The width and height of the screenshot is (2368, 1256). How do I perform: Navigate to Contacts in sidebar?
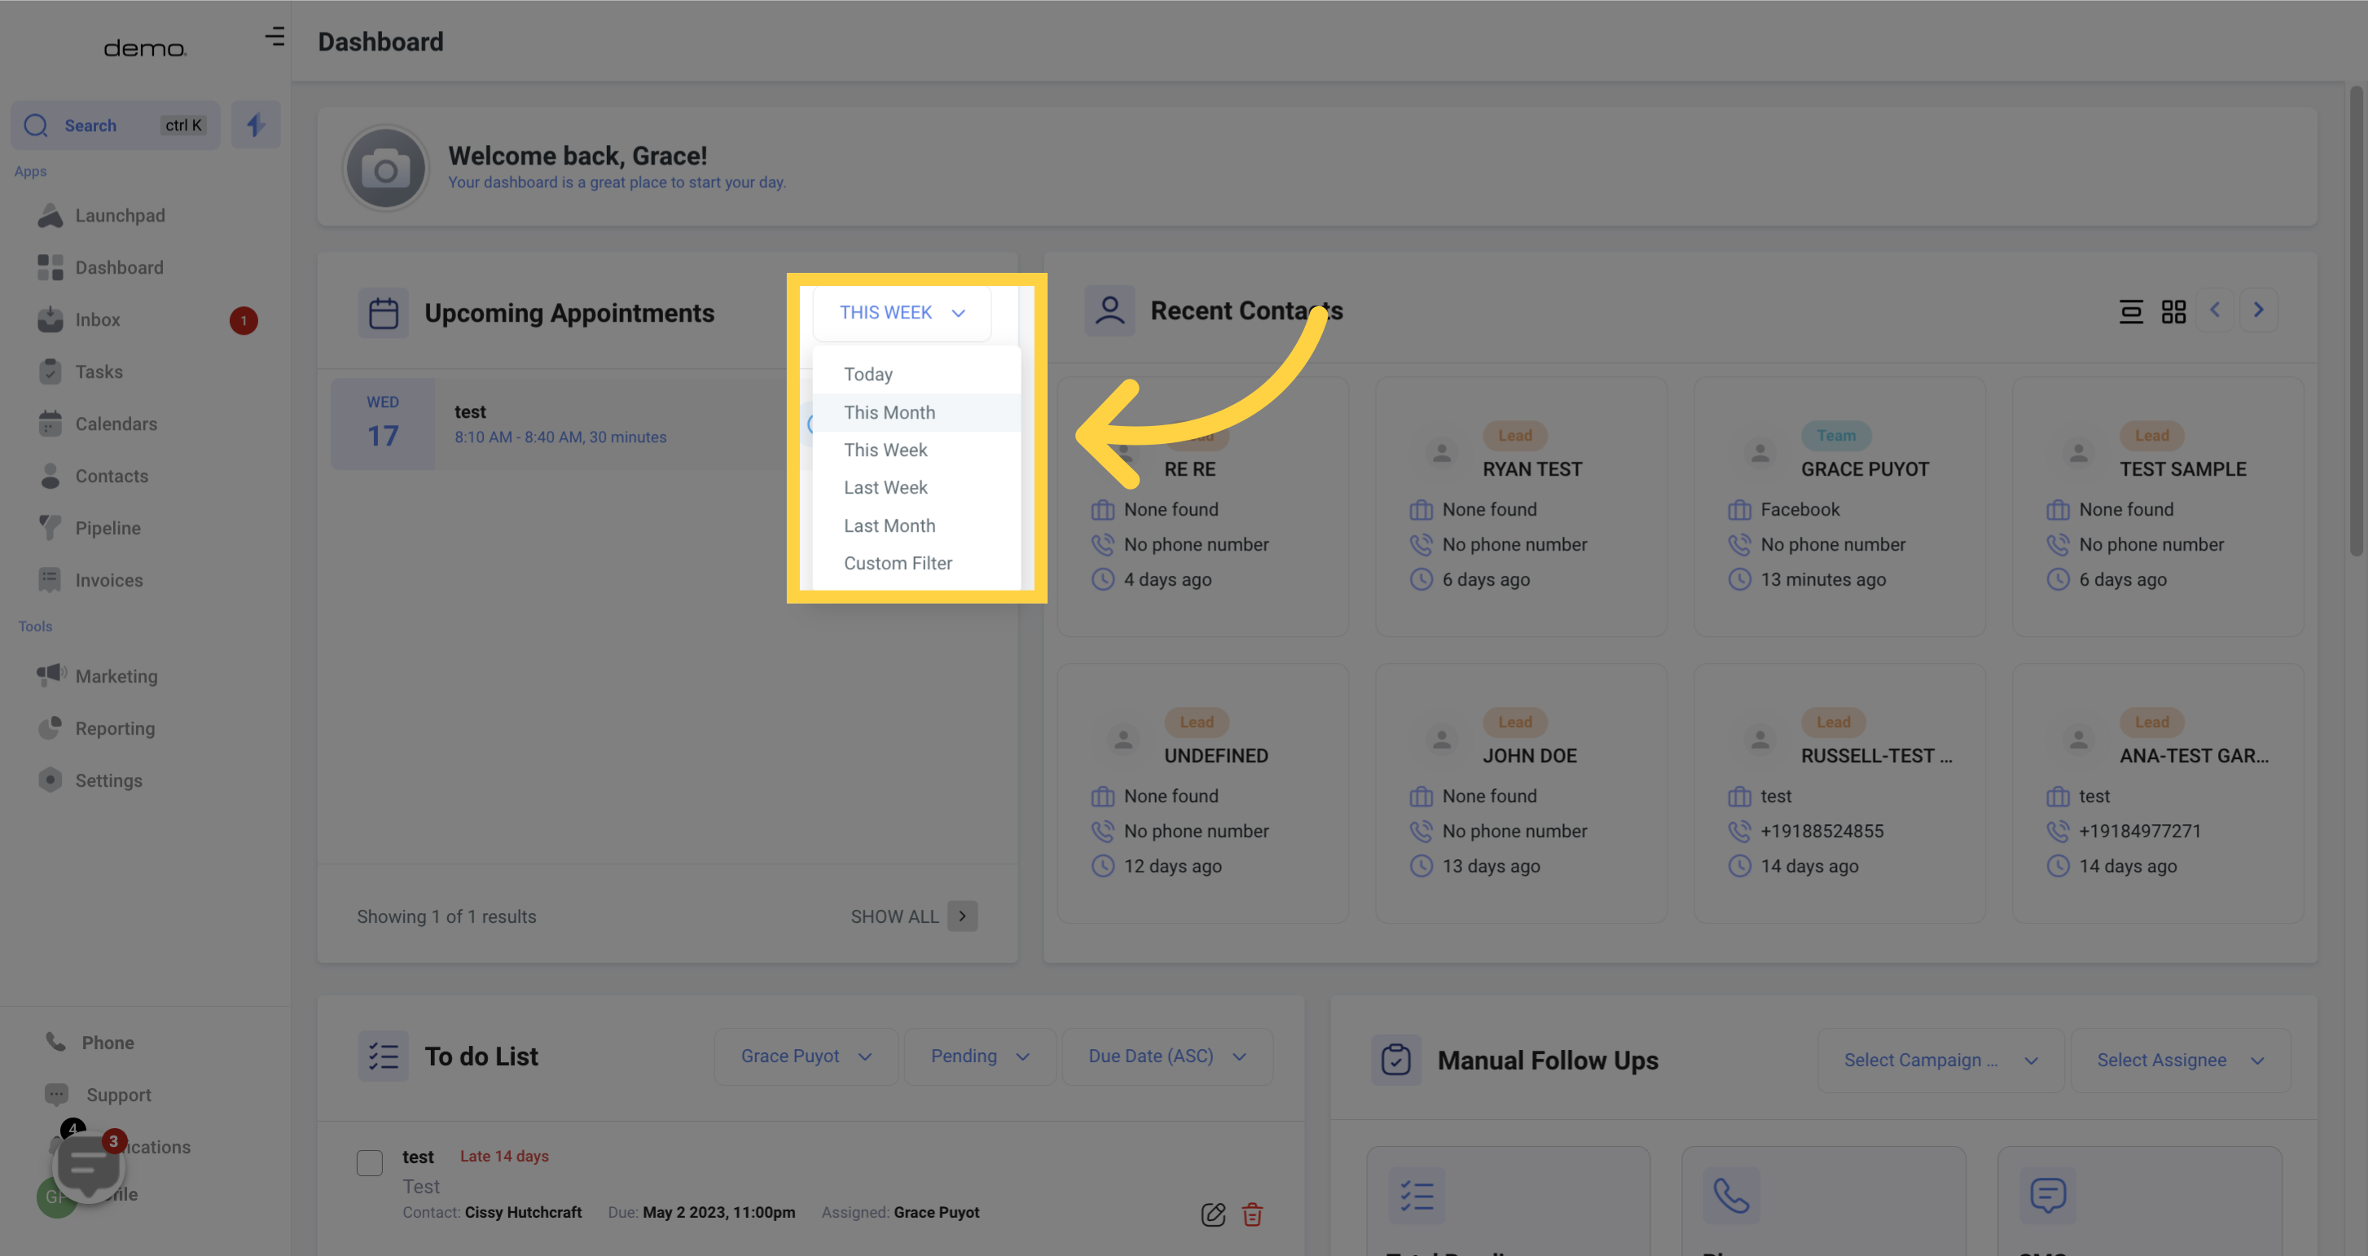tap(112, 476)
